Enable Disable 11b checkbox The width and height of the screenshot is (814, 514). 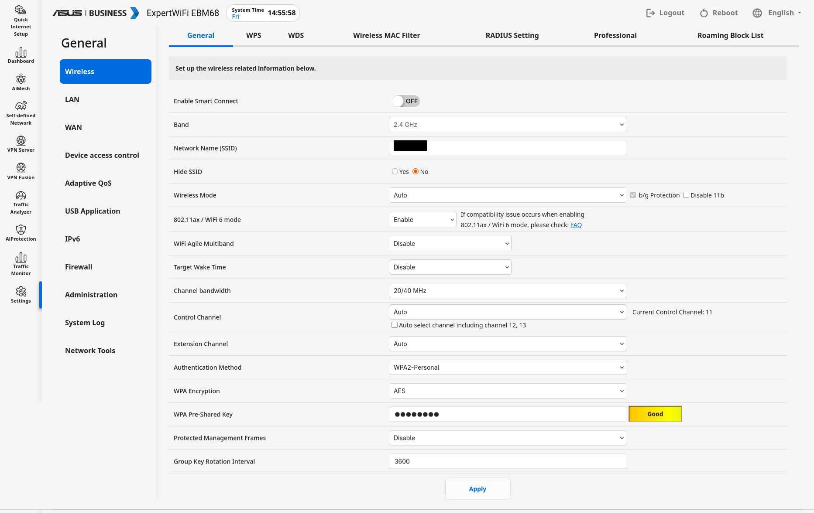pos(686,195)
